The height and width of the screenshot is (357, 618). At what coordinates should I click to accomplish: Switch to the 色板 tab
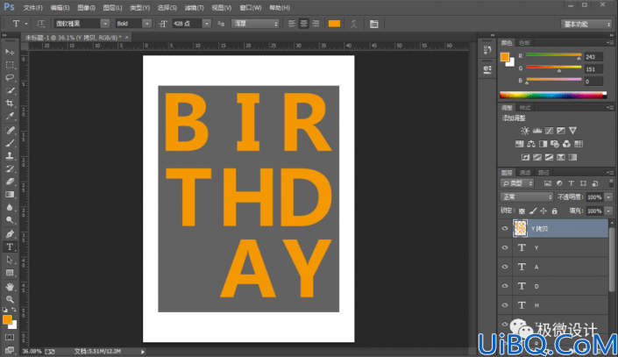tap(524, 43)
